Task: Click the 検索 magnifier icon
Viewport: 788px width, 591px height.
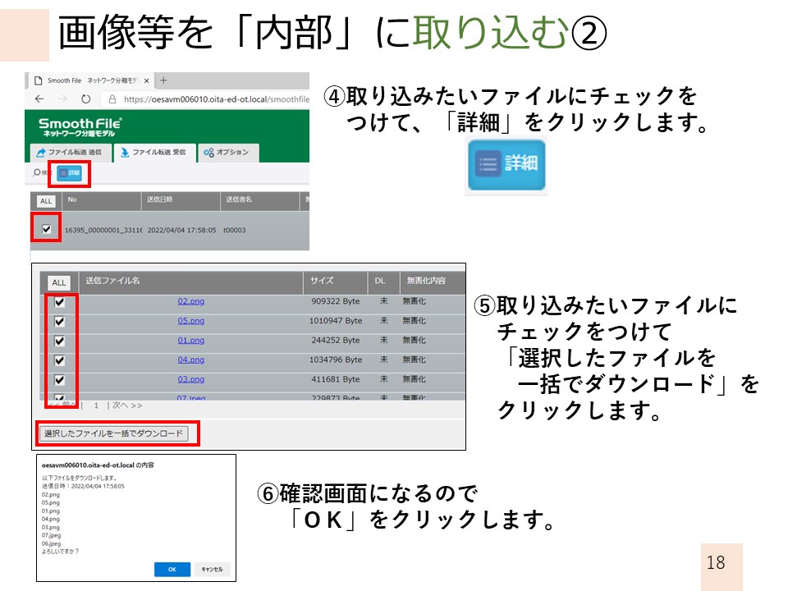Action: [35, 173]
